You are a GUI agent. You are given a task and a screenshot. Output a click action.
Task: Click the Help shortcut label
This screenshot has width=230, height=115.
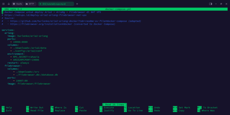[x=9, y=107]
